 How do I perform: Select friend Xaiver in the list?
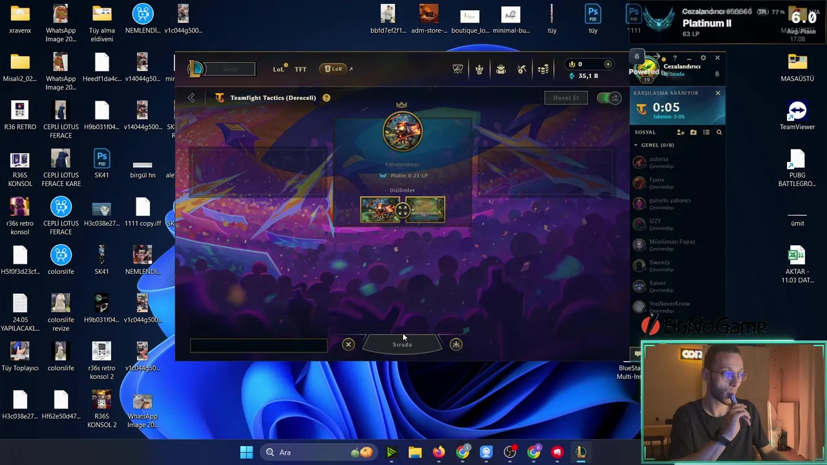click(677, 286)
